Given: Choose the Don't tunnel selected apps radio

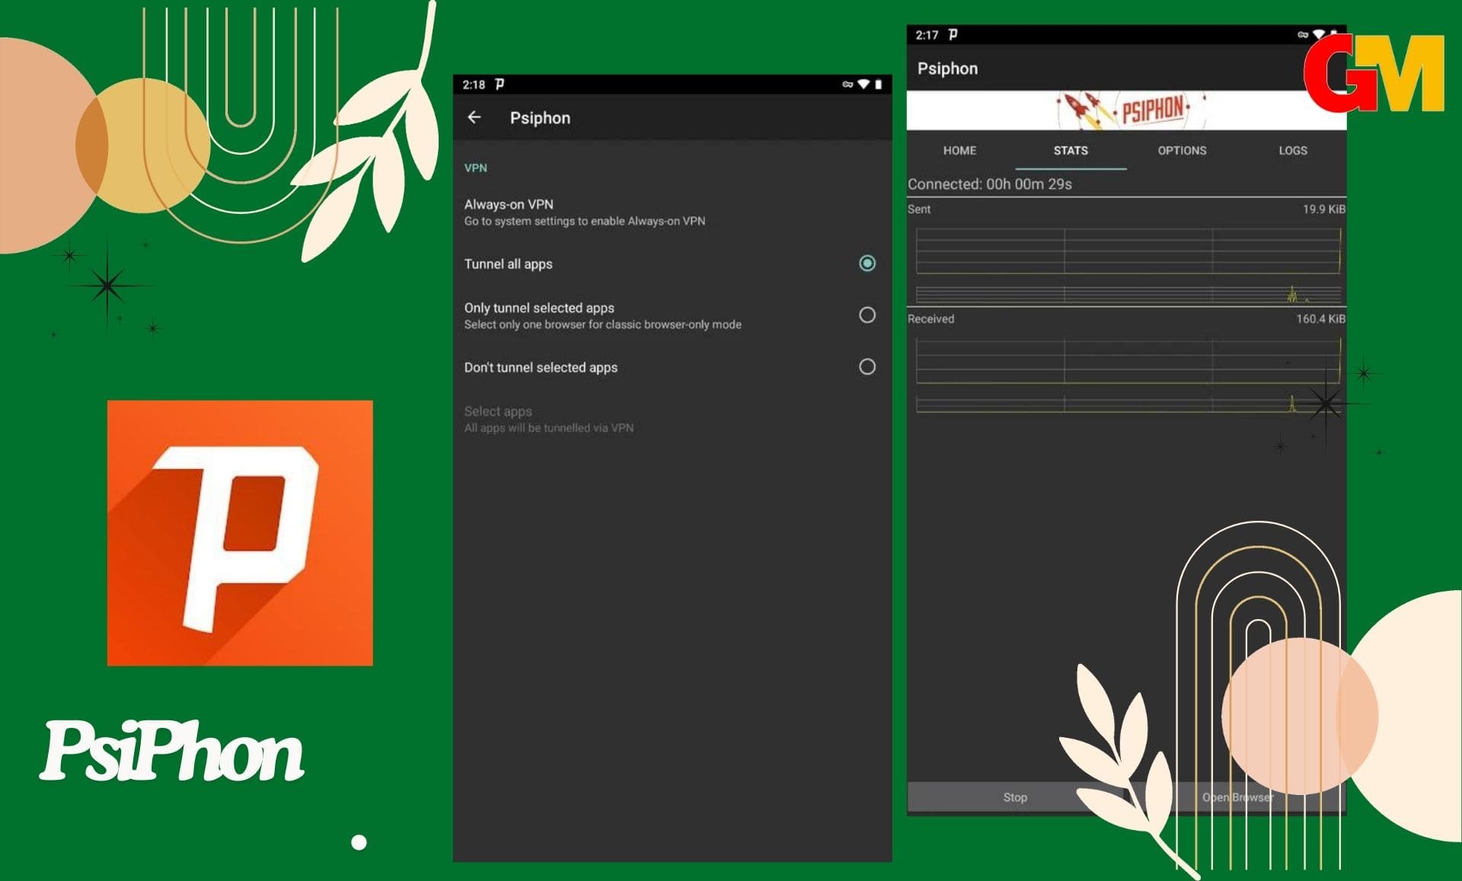Looking at the screenshot, I should (x=867, y=367).
